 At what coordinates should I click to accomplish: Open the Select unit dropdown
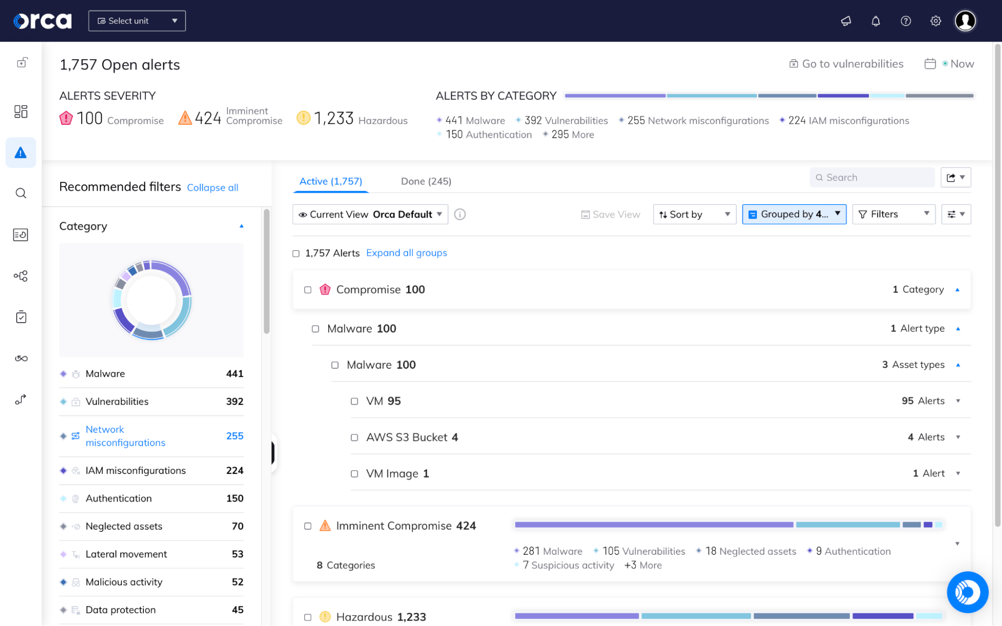tap(136, 21)
